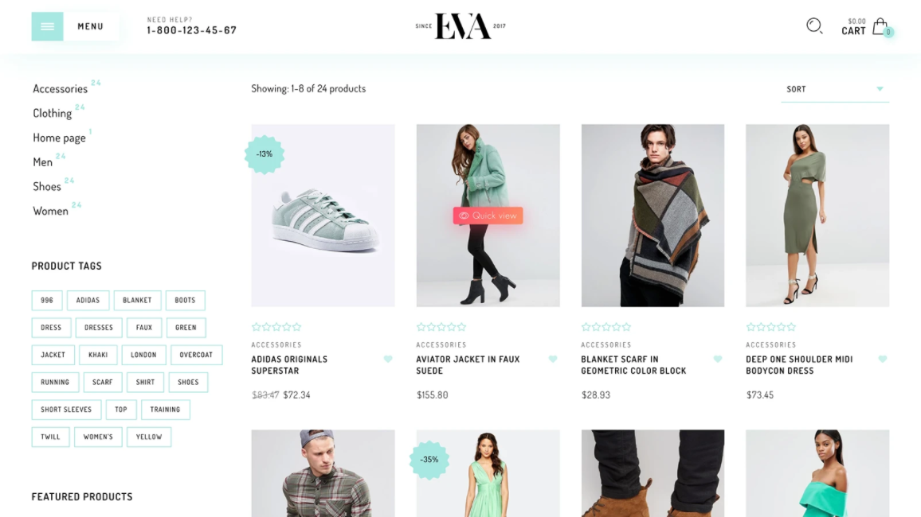Toggle wishlist heart for Blanket Scarf
Screen dimensions: 921x517
pyautogui.click(x=718, y=359)
